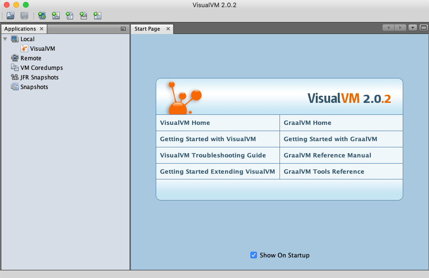Select the Remote node

coord(31,58)
